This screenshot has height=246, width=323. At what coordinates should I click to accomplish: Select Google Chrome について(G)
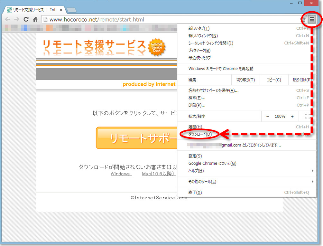(246, 163)
